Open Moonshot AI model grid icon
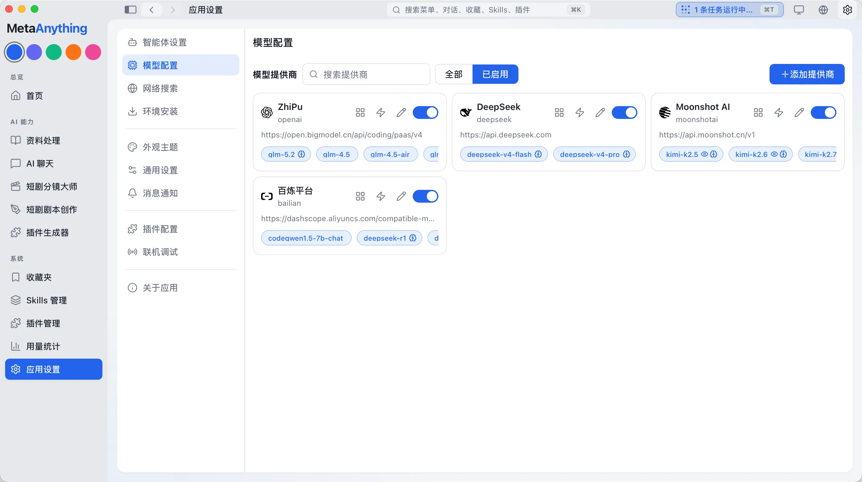The width and height of the screenshot is (862, 482). pyautogui.click(x=758, y=113)
